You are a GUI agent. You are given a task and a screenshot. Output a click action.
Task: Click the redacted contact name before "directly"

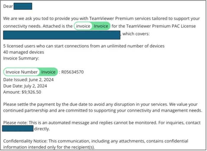pyautogui.click(x=18, y=129)
